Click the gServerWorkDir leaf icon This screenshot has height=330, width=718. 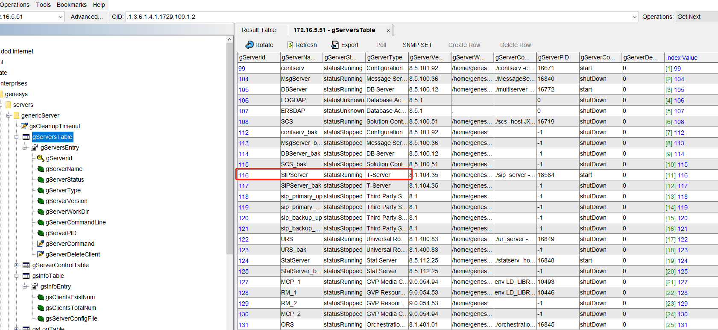tap(41, 212)
